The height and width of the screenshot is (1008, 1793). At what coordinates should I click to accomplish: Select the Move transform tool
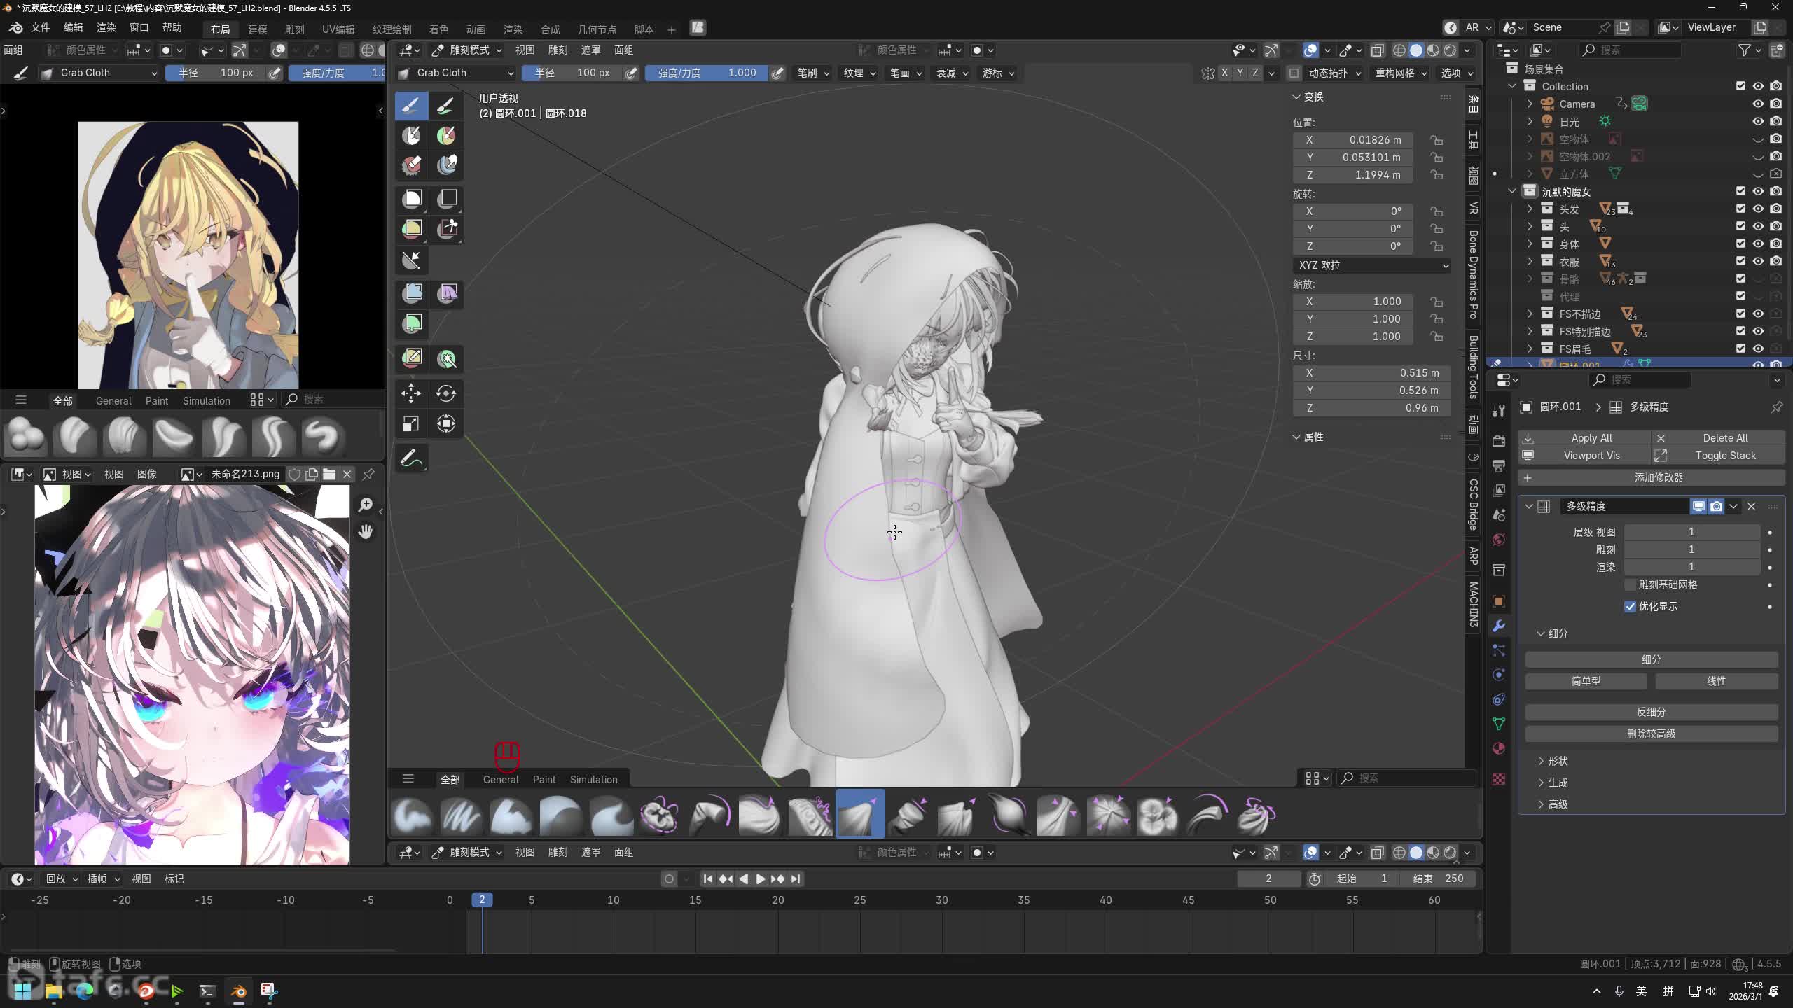tap(411, 393)
